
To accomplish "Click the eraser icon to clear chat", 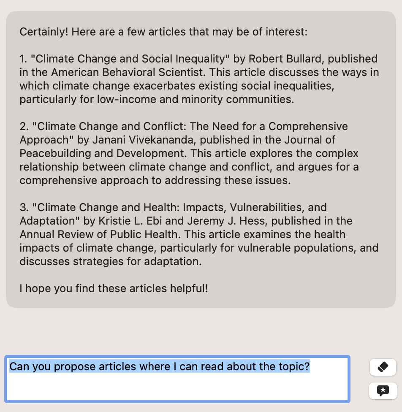I will pos(383,367).
